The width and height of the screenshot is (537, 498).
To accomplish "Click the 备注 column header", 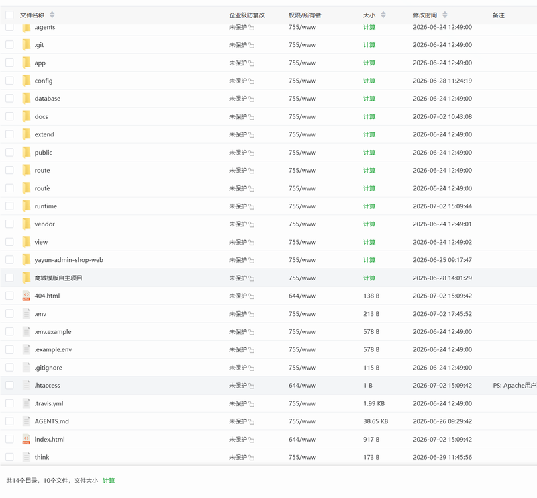I will (498, 15).
